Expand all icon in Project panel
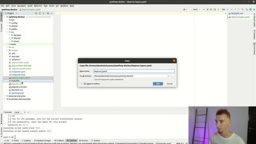The image size is (256, 144). 40,13
